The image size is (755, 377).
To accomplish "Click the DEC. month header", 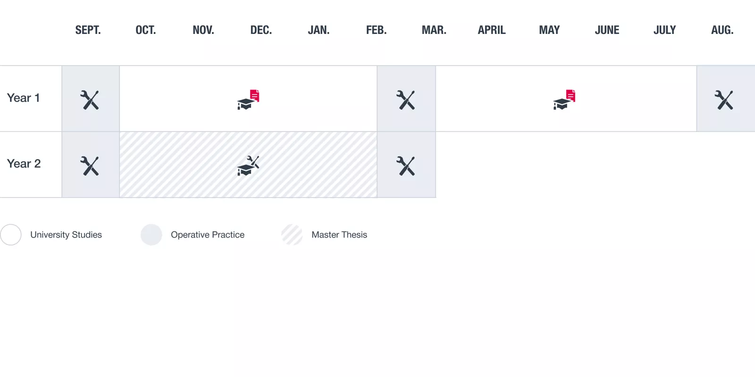I will coord(261,30).
